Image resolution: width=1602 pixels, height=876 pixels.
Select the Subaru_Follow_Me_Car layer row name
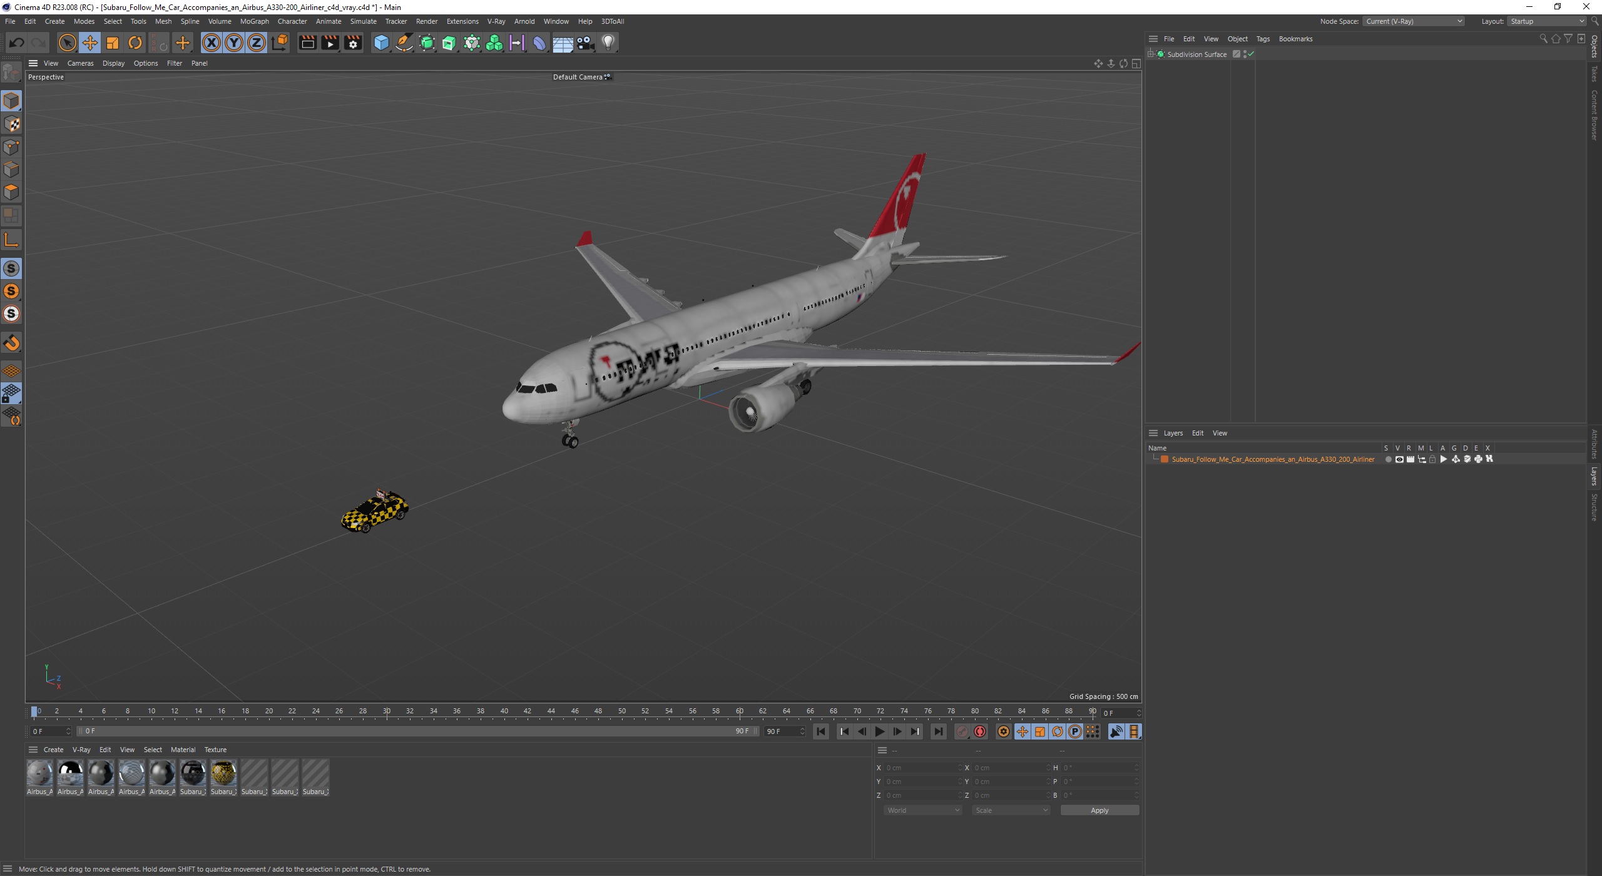pyautogui.click(x=1273, y=459)
